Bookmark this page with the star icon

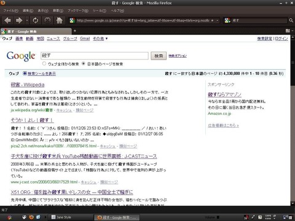(x=213, y=20)
